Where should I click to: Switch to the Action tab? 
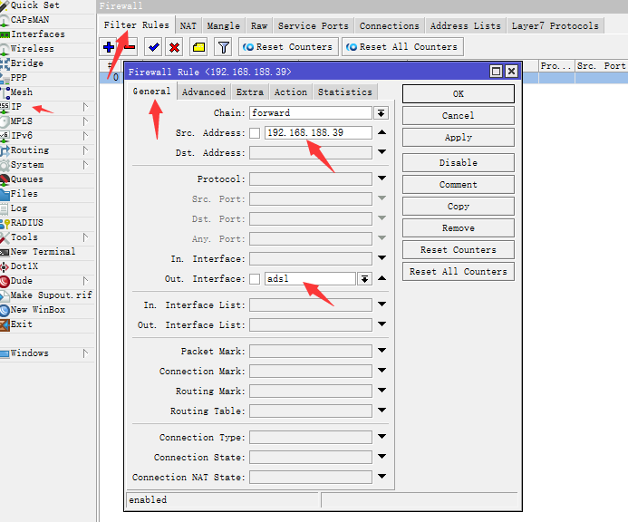(x=291, y=92)
